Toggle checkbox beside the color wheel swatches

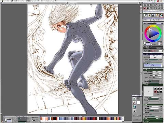(x=152, y=45)
